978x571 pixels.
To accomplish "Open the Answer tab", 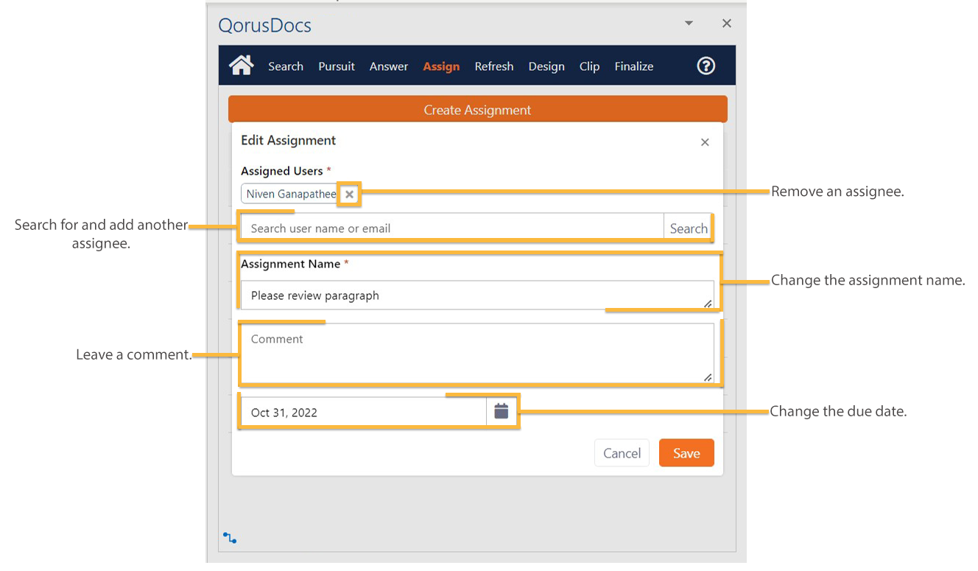I will [389, 66].
